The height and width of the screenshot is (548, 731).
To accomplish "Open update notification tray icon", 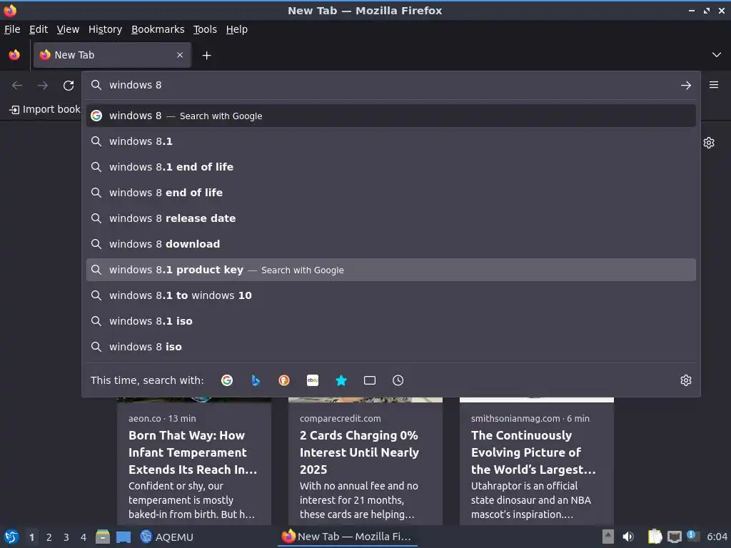I will (692, 536).
